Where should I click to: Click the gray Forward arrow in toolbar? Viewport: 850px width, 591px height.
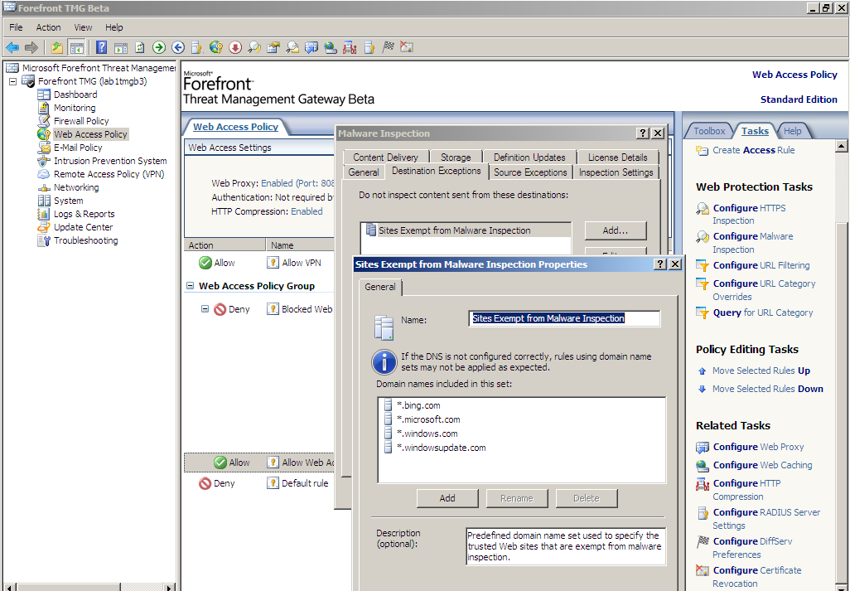[x=31, y=48]
